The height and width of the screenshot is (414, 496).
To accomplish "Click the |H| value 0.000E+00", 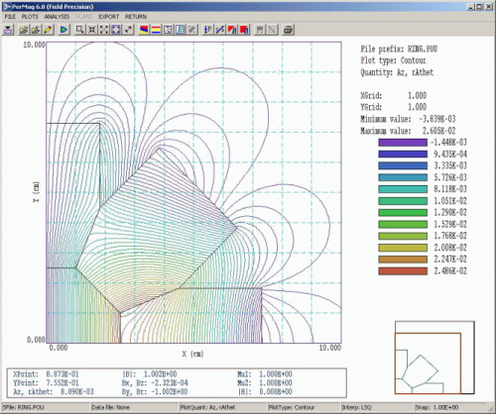I will tap(276, 392).
